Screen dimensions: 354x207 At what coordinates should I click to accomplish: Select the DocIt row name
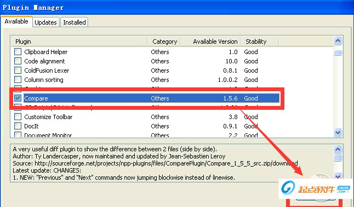click(x=31, y=126)
